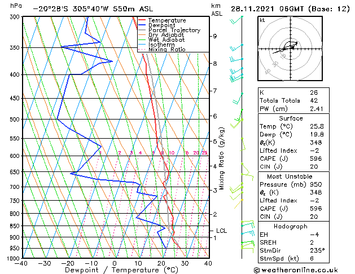355x274 pixels.
Task: Click the 1000 hPa pressure label
Action: click(x=13, y=259)
